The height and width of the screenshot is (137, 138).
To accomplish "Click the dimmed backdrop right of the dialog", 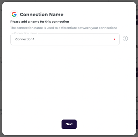I will 137,69.
